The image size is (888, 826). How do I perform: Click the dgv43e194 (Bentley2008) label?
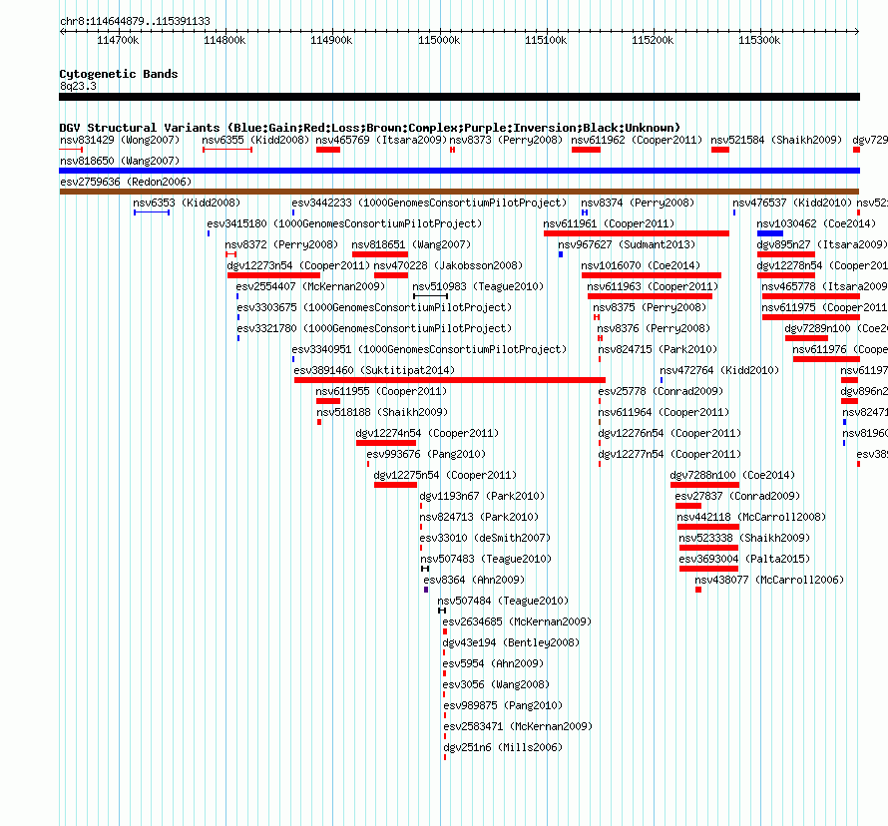pos(511,642)
